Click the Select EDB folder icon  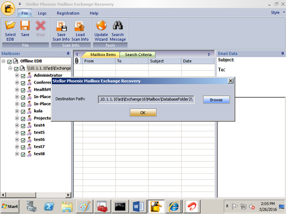(x=10, y=25)
